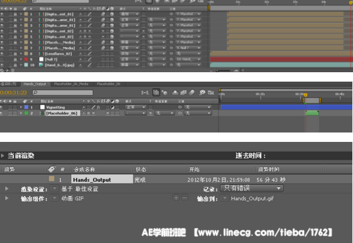Toggle visibility of Placeholder_06 layer
The height and width of the screenshot is (243, 353).
(x=2, y=113)
